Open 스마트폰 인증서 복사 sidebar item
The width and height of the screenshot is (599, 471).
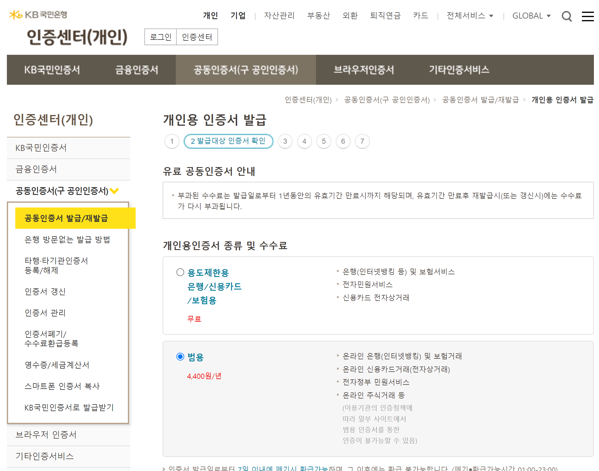[x=62, y=386]
